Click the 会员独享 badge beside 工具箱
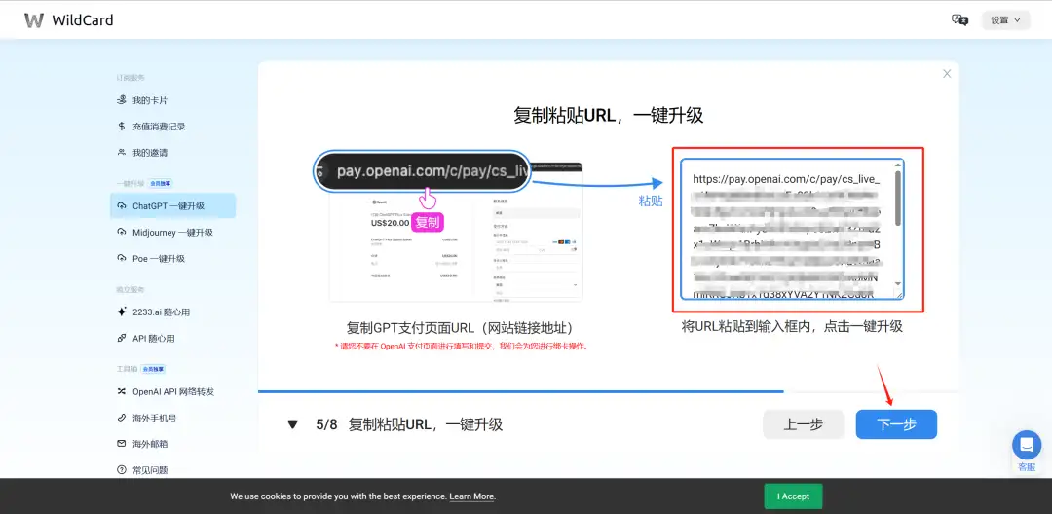This screenshot has width=1052, height=514. coord(152,369)
